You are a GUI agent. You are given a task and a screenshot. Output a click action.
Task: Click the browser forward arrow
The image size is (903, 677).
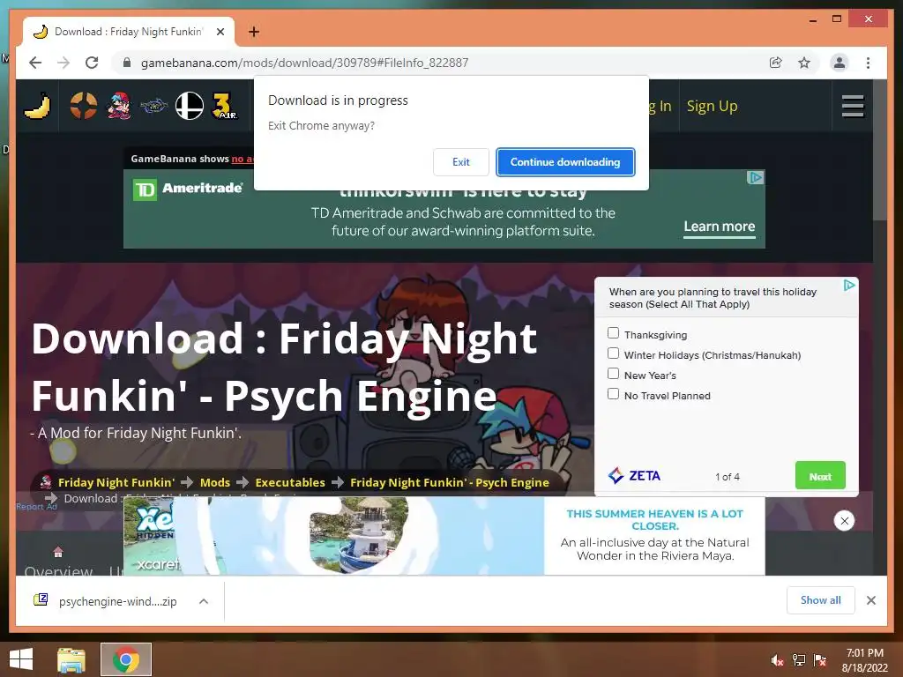(63, 63)
